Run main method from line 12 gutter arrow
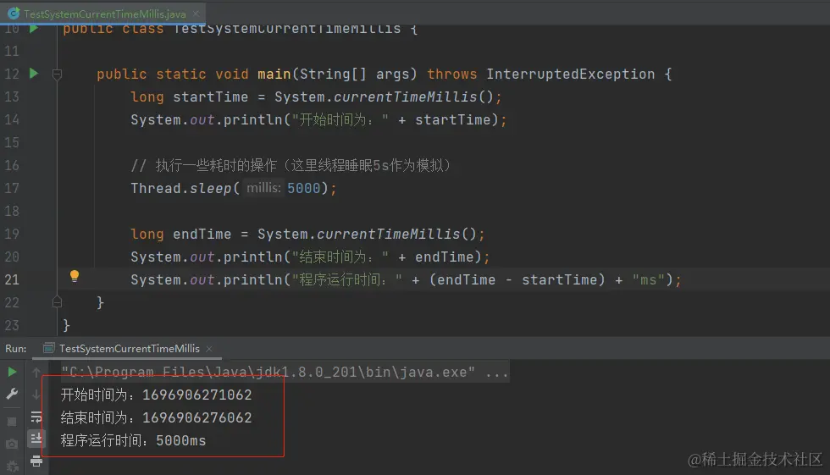Screen dimensions: 830x475 34,73
